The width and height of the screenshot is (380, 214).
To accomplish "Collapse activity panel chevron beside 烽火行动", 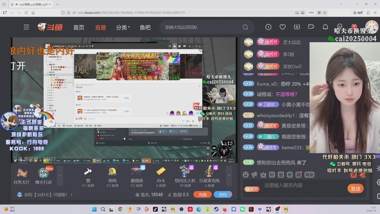I will coord(60,176).
